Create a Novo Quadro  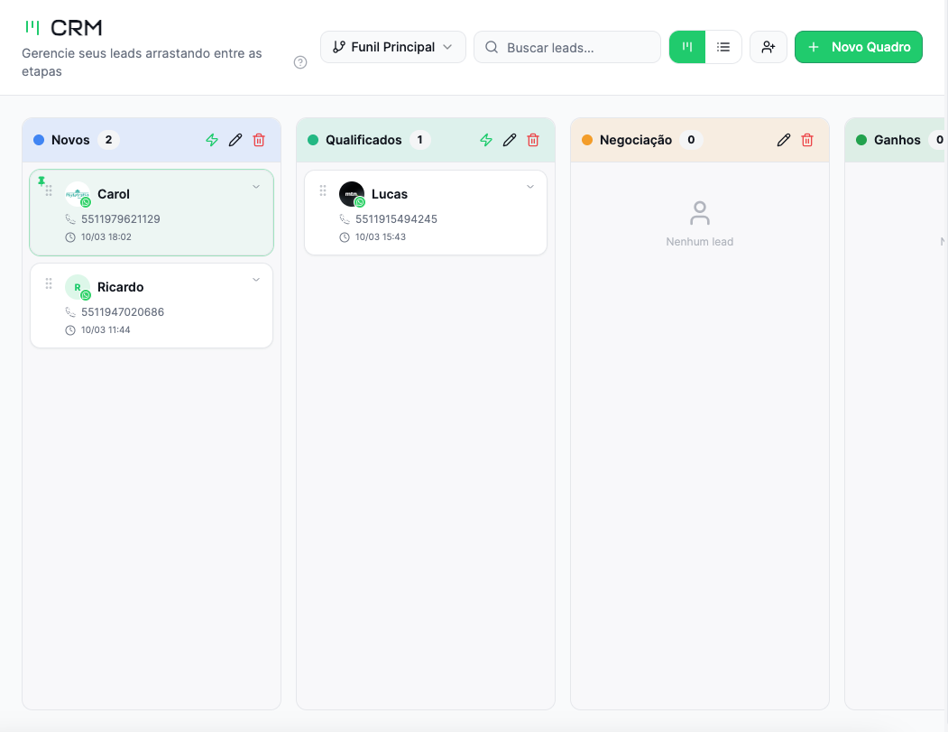859,47
